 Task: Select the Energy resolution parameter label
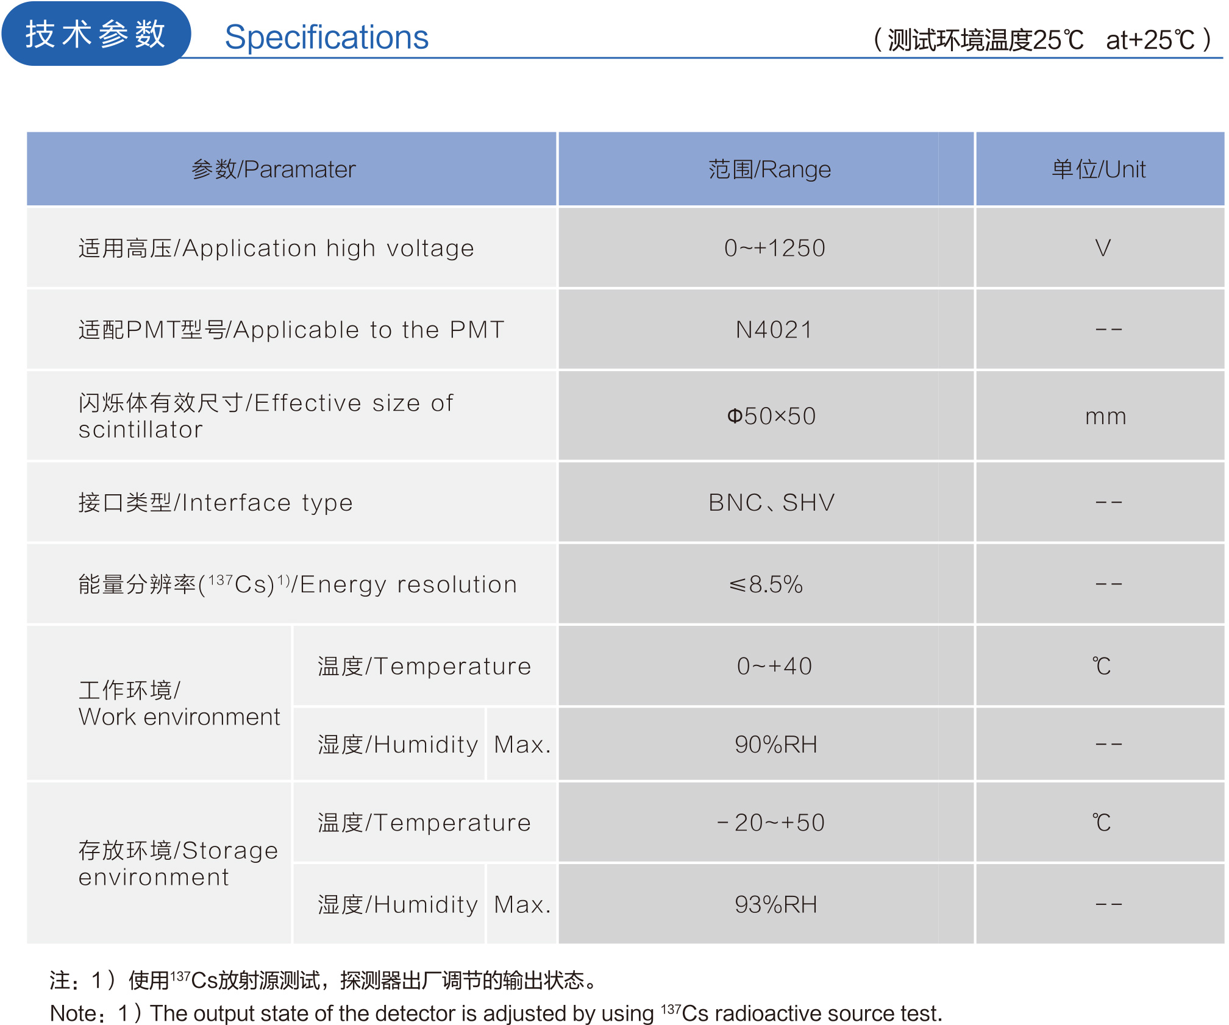point(297,584)
